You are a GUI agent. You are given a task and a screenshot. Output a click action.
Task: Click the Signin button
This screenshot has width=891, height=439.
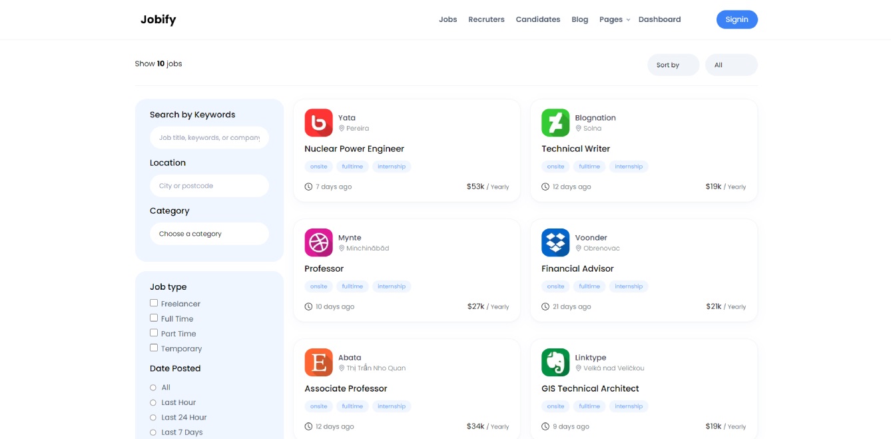(x=737, y=19)
